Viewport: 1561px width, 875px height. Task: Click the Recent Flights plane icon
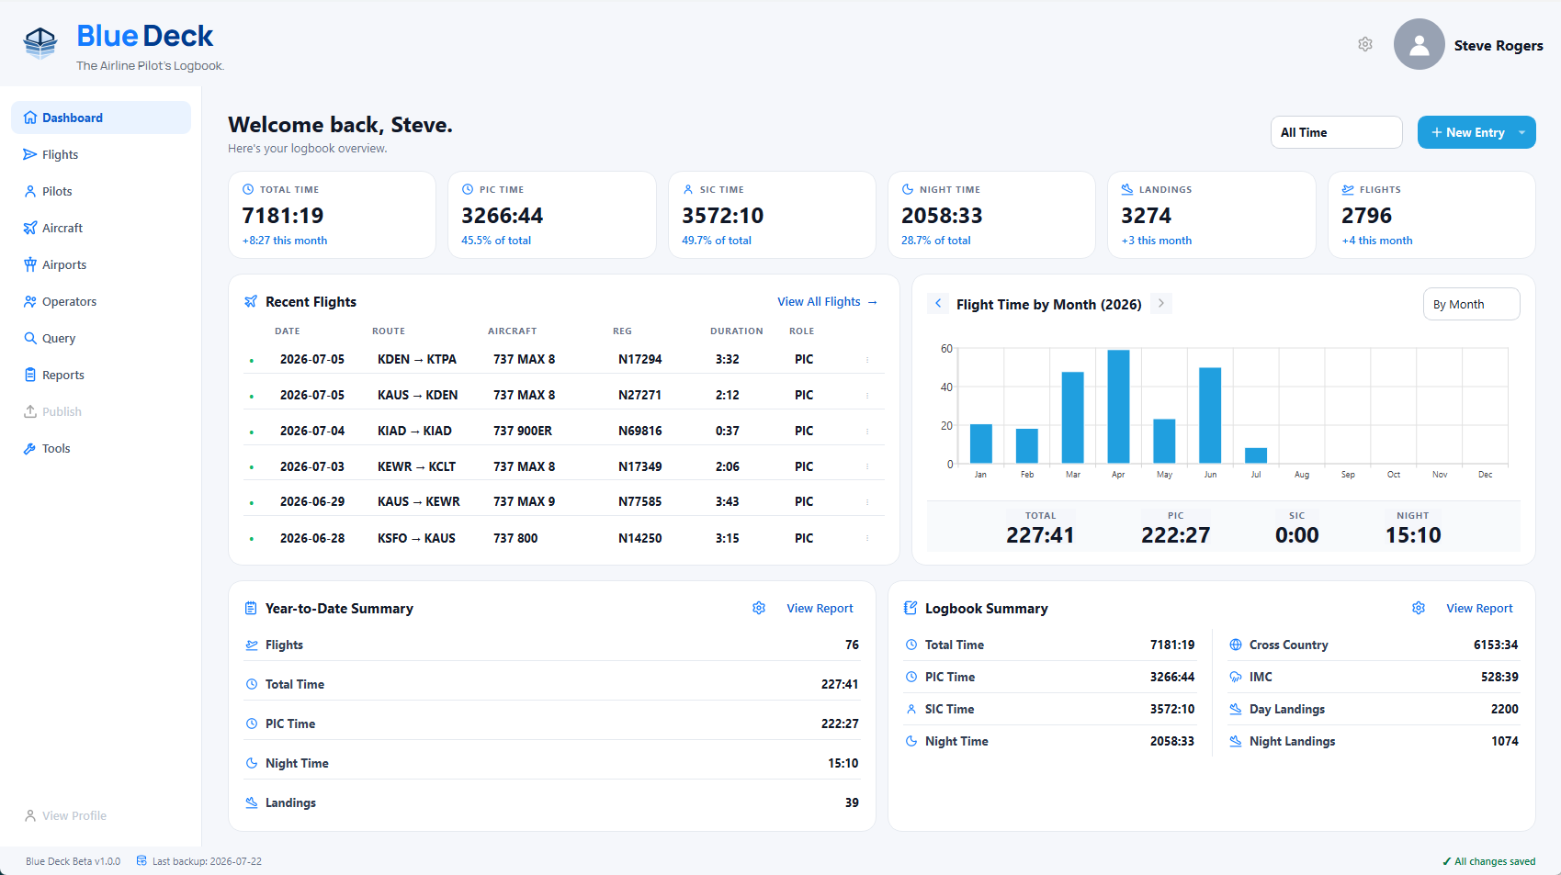pos(251,301)
